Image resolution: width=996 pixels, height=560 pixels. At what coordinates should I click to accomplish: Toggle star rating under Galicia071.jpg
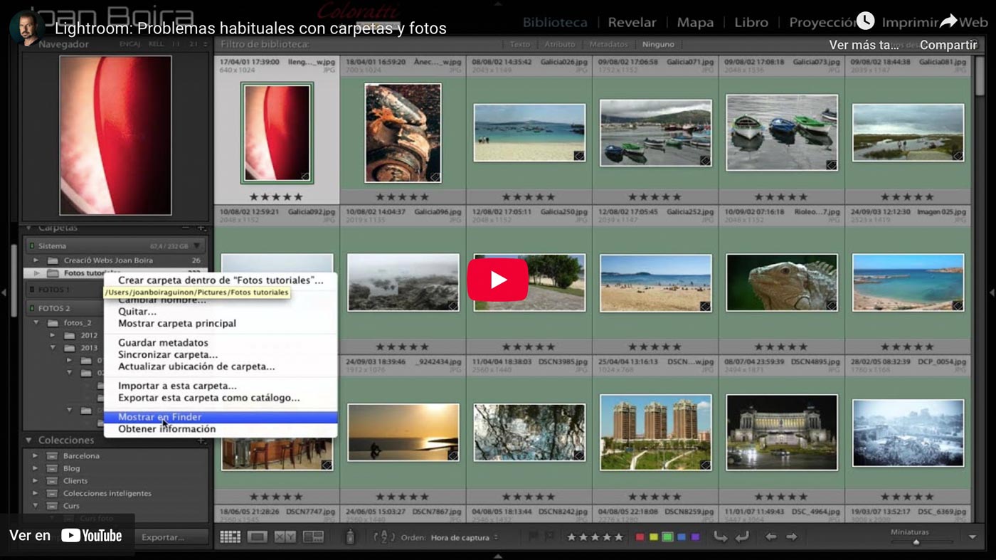(655, 197)
